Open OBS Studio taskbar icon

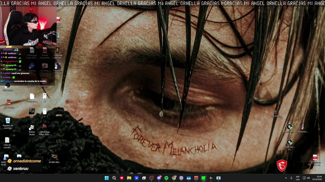click(151, 178)
